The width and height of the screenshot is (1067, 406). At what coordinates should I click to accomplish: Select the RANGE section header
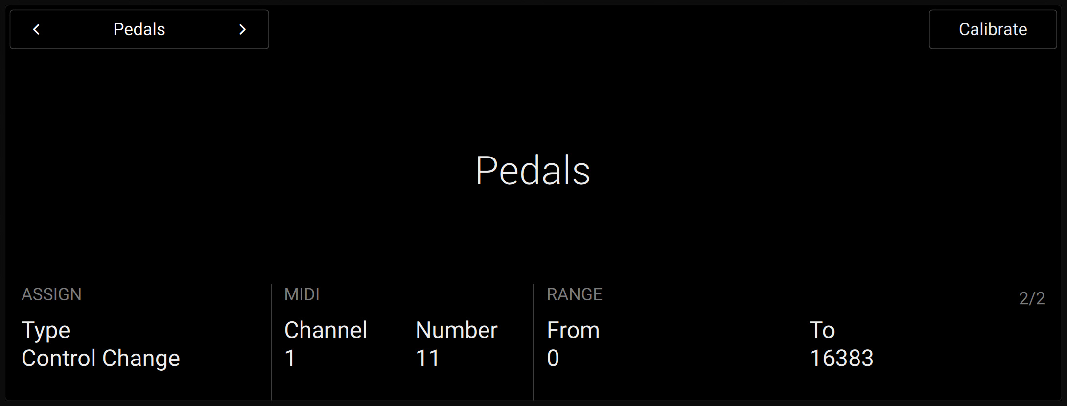pyautogui.click(x=575, y=294)
